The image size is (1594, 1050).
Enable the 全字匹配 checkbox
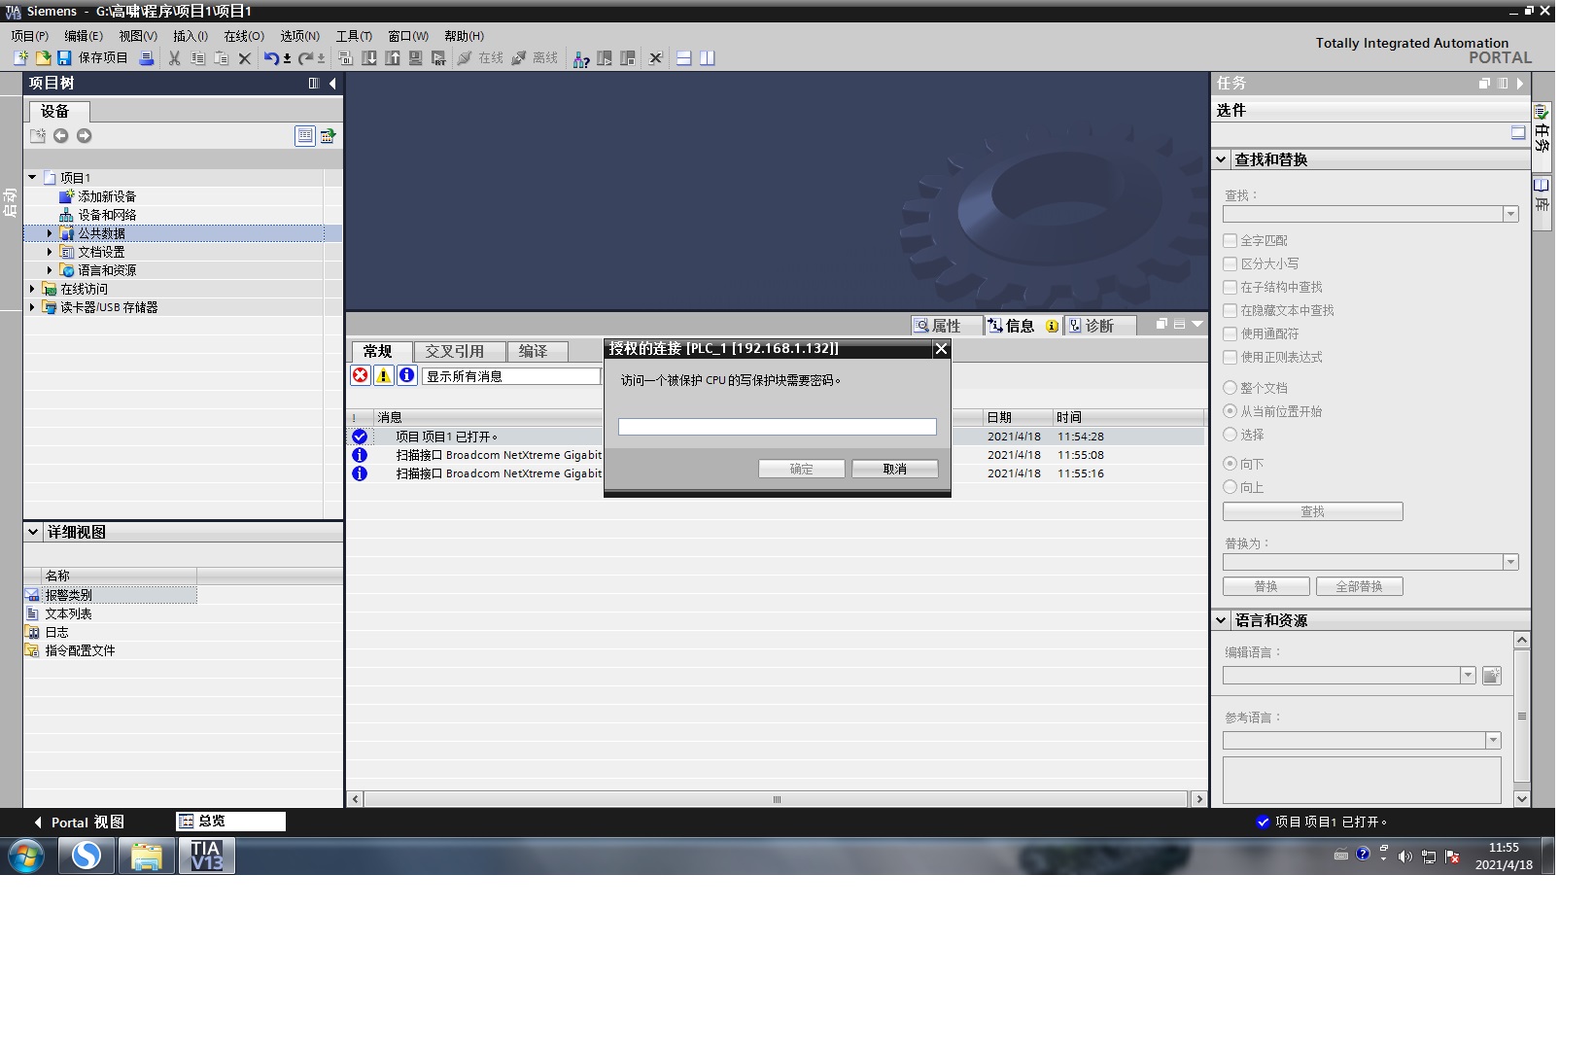coord(1230,240)
